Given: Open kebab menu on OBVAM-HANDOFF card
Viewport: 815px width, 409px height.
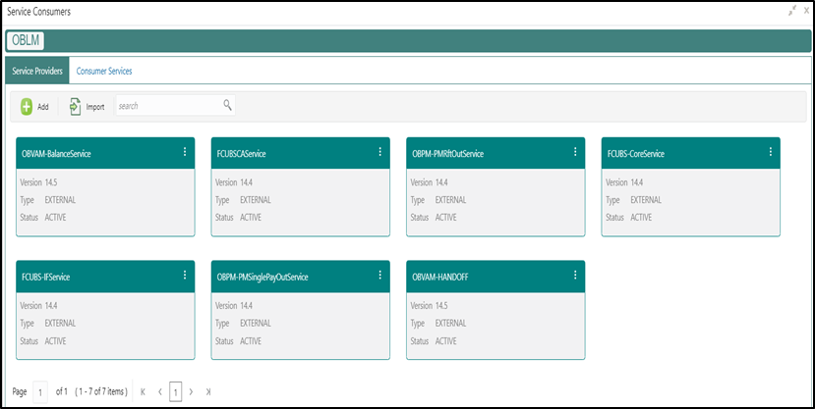Looking at the screenshot, I should tap(575, 275).
